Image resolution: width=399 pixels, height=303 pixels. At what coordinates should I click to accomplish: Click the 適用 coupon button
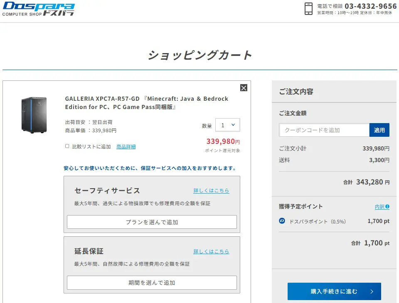coord(379,130)
